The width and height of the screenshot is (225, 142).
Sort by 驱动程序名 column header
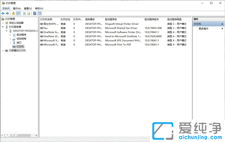[123, 19]
